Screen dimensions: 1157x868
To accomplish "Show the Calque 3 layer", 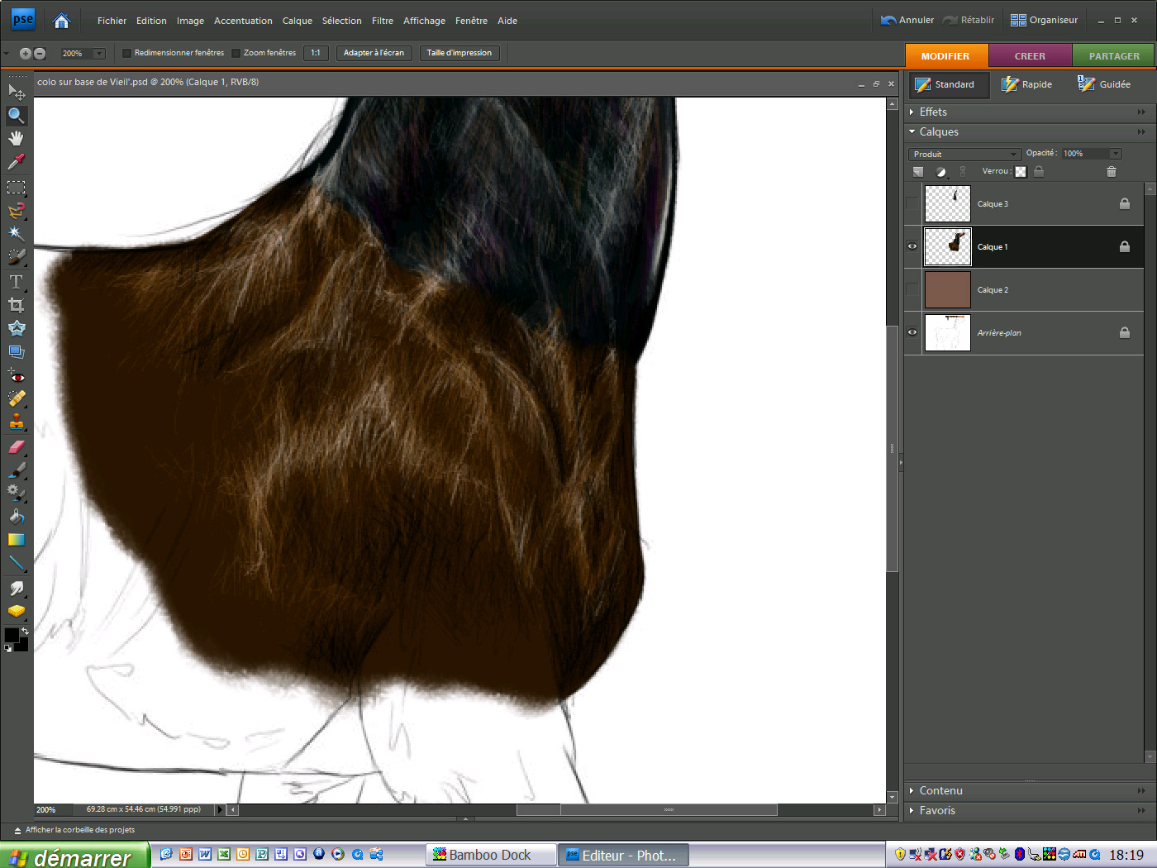I will [x=912, y=203].
